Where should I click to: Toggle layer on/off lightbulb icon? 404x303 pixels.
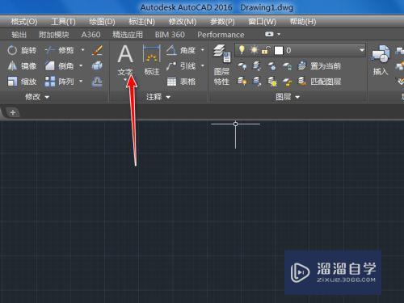(x=242, y=50)
